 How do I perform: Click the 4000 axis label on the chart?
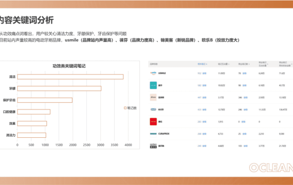point(128,145)
